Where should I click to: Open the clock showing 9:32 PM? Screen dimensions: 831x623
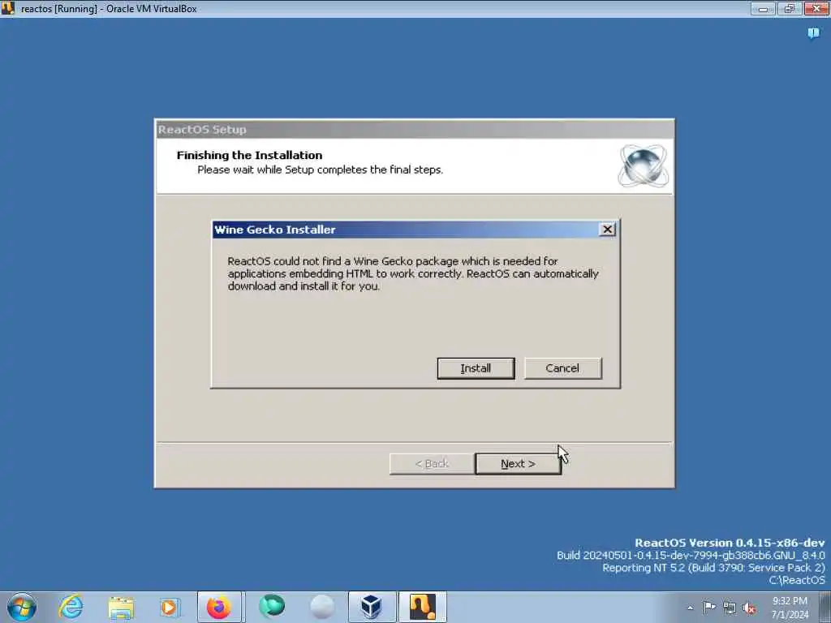[790, 607]
